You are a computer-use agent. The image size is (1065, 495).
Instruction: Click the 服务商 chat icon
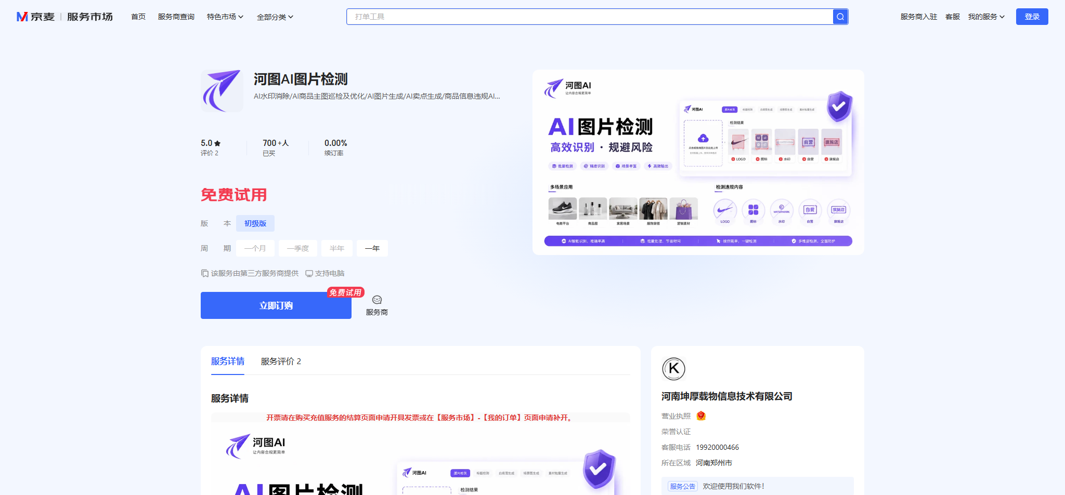(x=377, y=300)
